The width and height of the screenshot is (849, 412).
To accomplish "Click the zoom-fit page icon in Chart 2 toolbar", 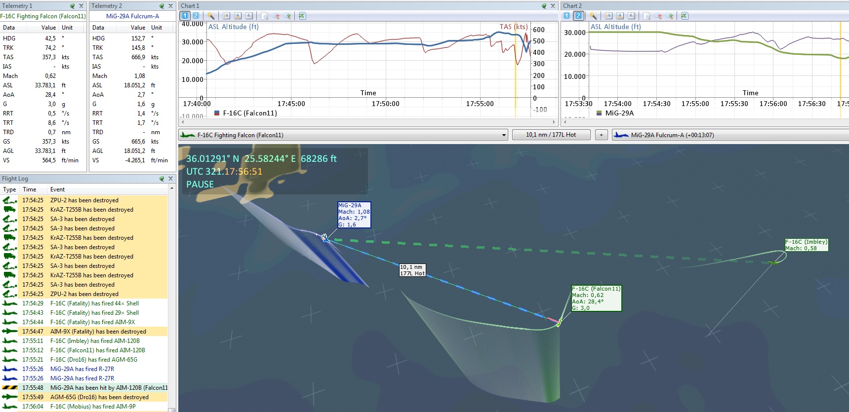I will click(647, 16).
